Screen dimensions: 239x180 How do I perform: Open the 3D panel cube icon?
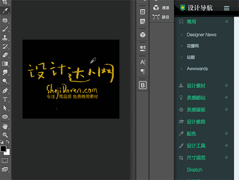[x=142, y=34]
